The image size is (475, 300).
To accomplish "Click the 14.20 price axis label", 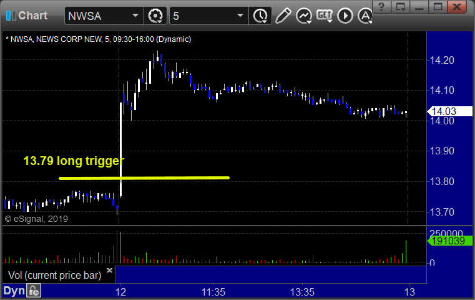I will coord(442,60).
